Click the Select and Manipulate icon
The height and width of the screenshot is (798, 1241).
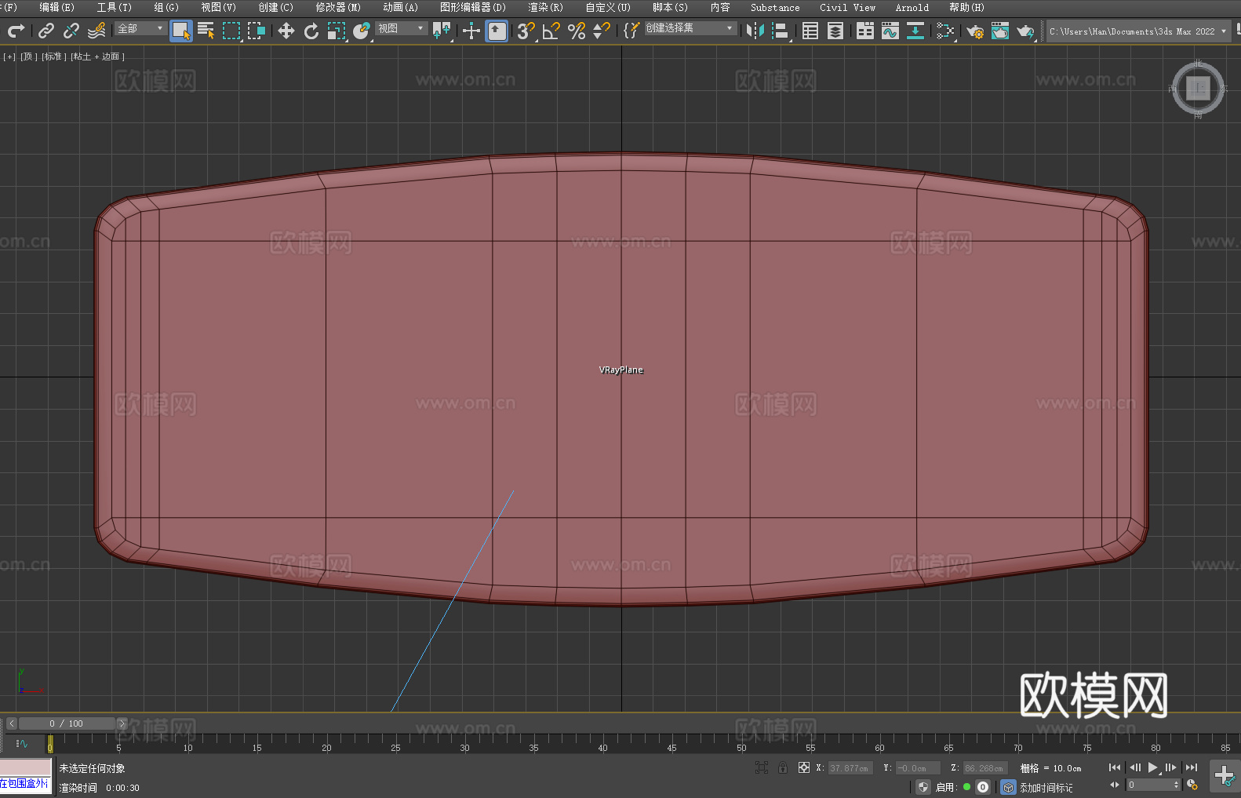point(471,31)
